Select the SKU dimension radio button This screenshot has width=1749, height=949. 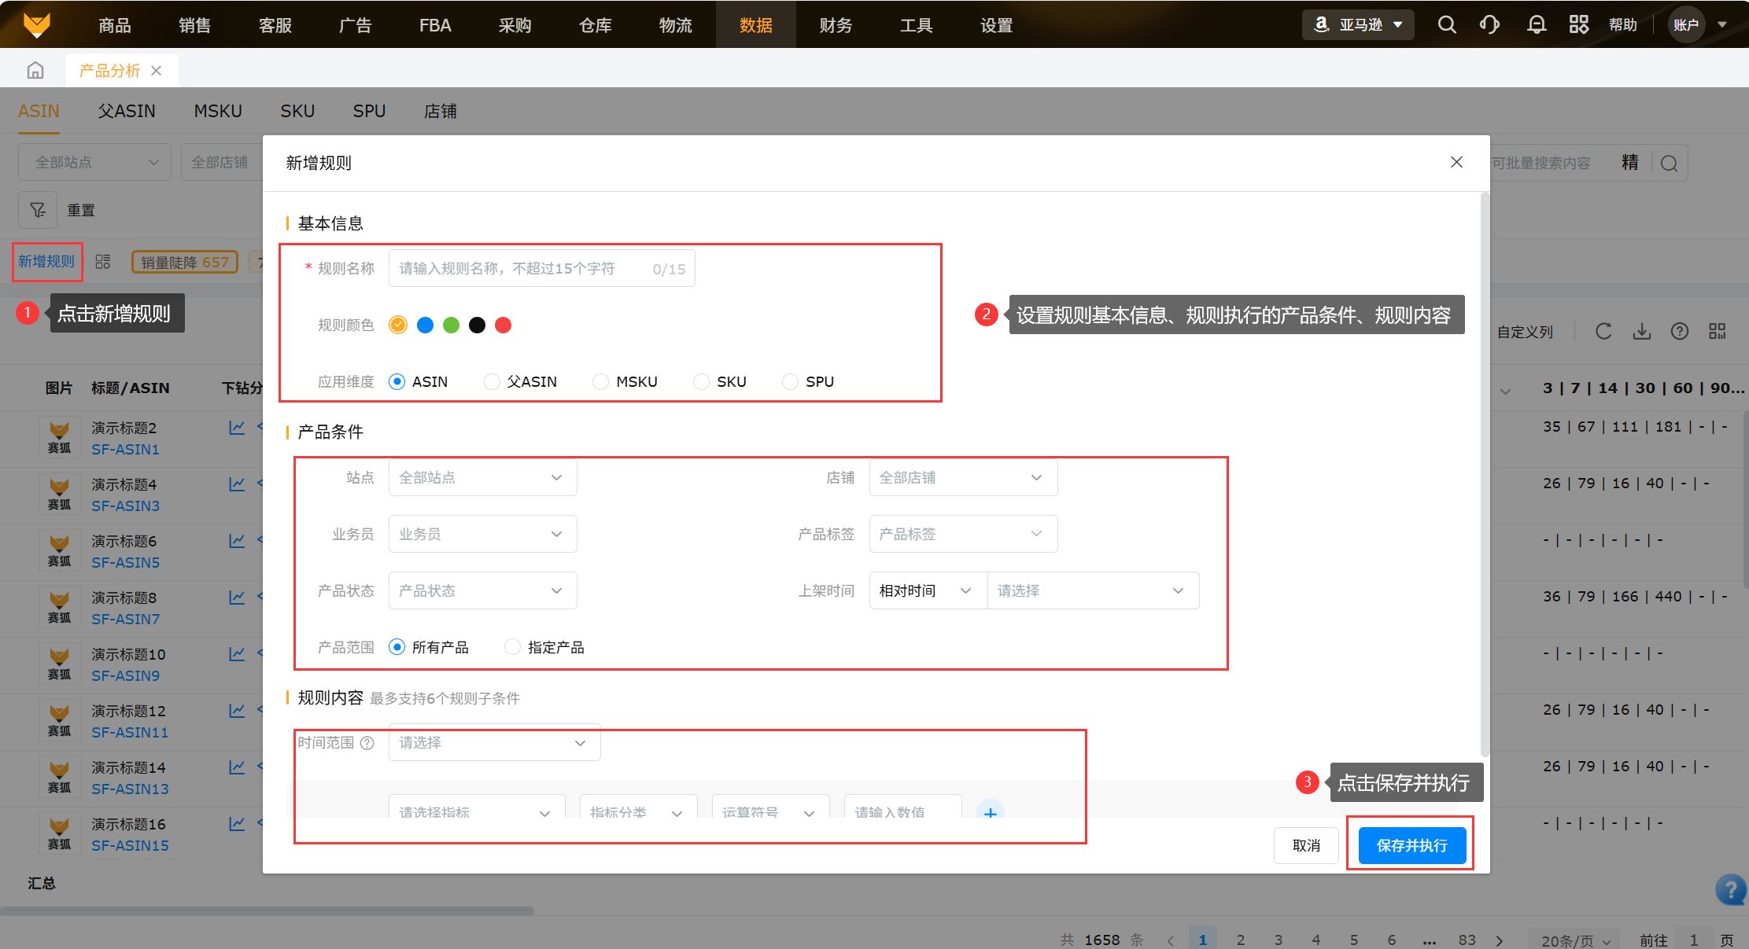click(701, 382)
